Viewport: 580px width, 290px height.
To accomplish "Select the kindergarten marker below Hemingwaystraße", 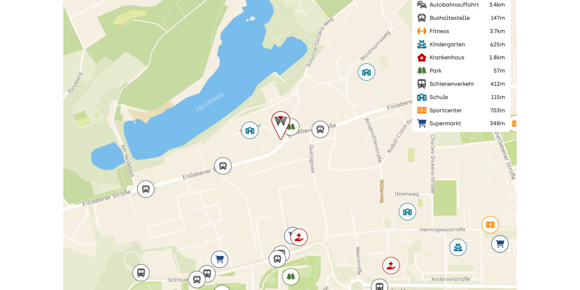I will 458,247.
